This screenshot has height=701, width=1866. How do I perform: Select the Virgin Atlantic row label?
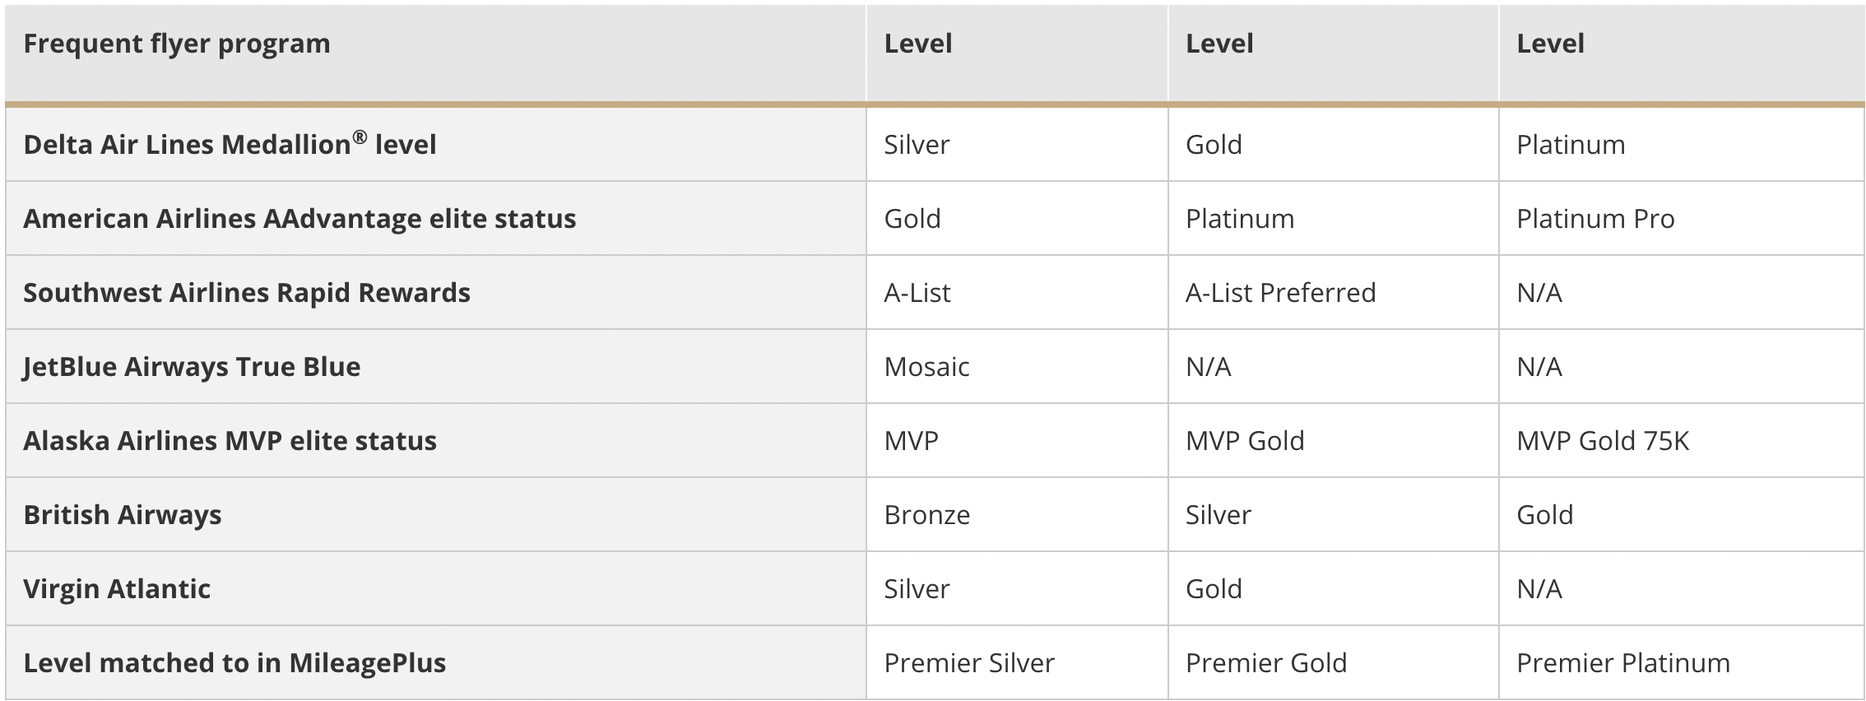pyautogui.click(x=435, y=588)
